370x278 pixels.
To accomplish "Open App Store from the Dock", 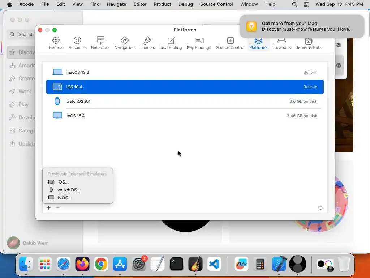I will 120,264.
